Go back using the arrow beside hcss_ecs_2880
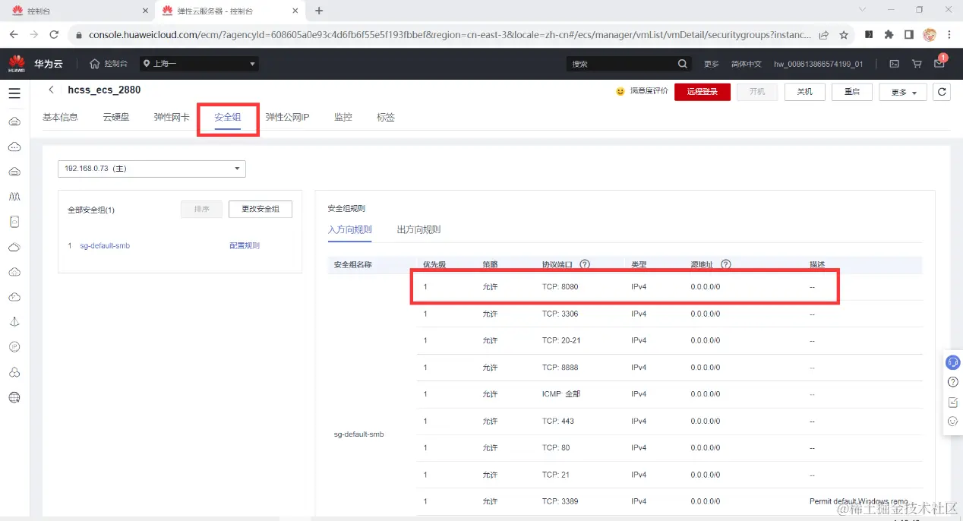963x521 pixels. point(51,90)
